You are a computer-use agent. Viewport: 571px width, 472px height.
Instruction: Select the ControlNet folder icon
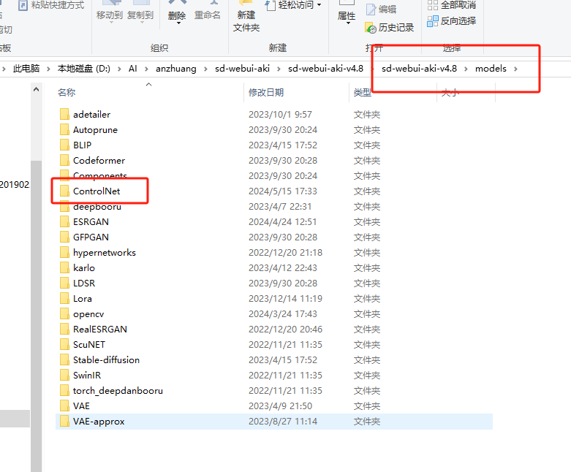click(64, 191)
